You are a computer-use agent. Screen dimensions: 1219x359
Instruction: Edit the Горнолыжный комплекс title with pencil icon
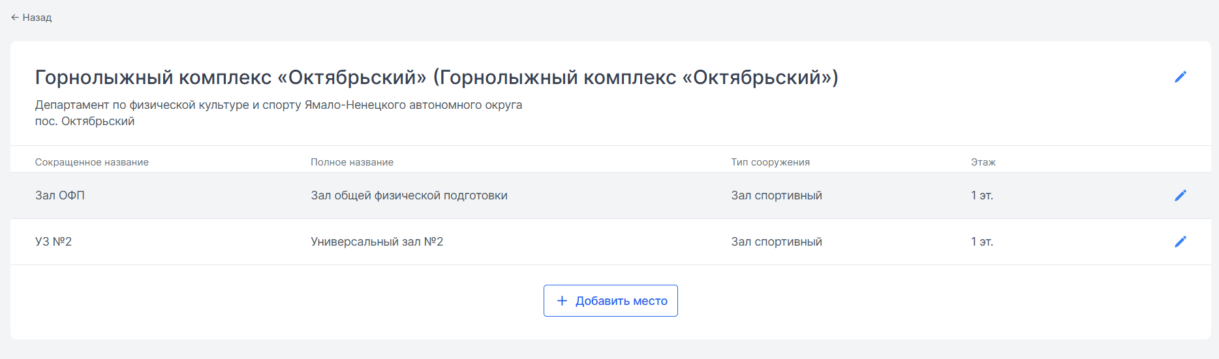(1180, 77)
